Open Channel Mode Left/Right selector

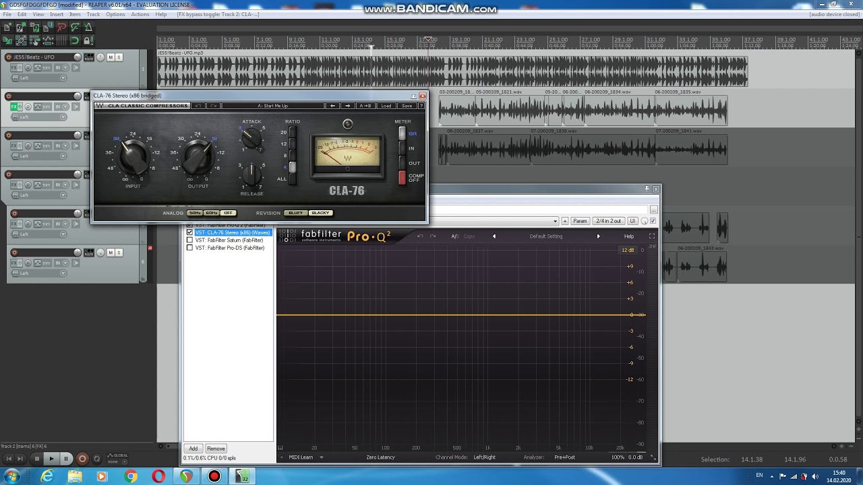tap(484, 457)
